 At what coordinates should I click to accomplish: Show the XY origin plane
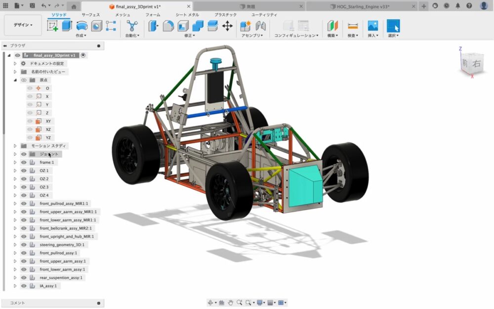coord(30,121)
